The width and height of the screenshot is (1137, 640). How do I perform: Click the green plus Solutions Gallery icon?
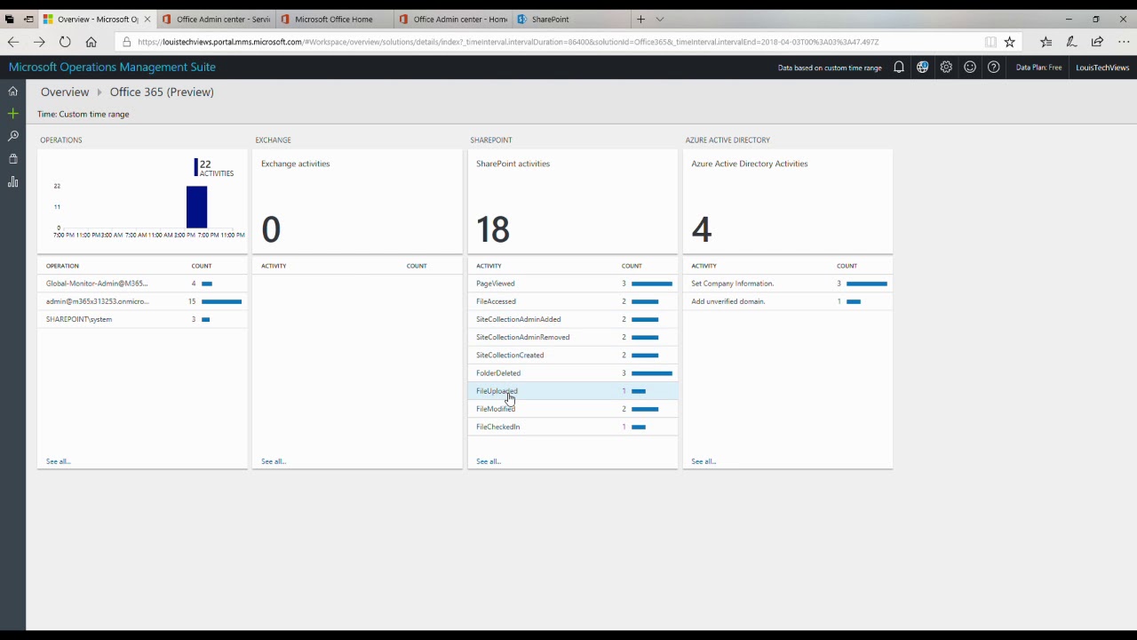12,114
